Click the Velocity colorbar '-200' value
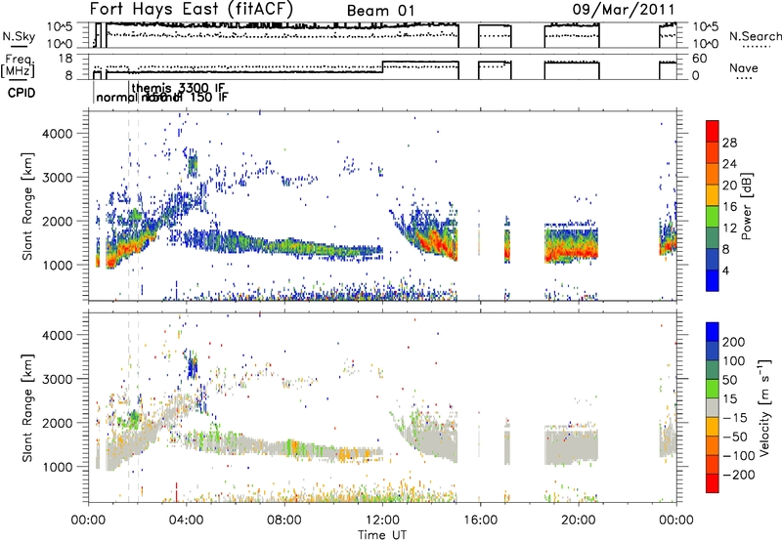The image size is (782, 541). [737, 475]
